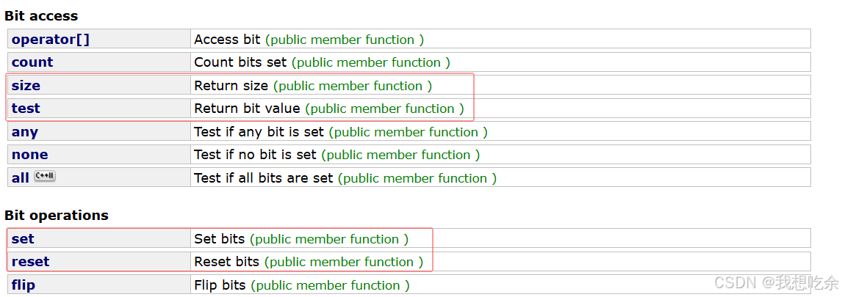This screenshot has width=842, height=297.
Task: Open the reset function link
Action: (30, 262)
